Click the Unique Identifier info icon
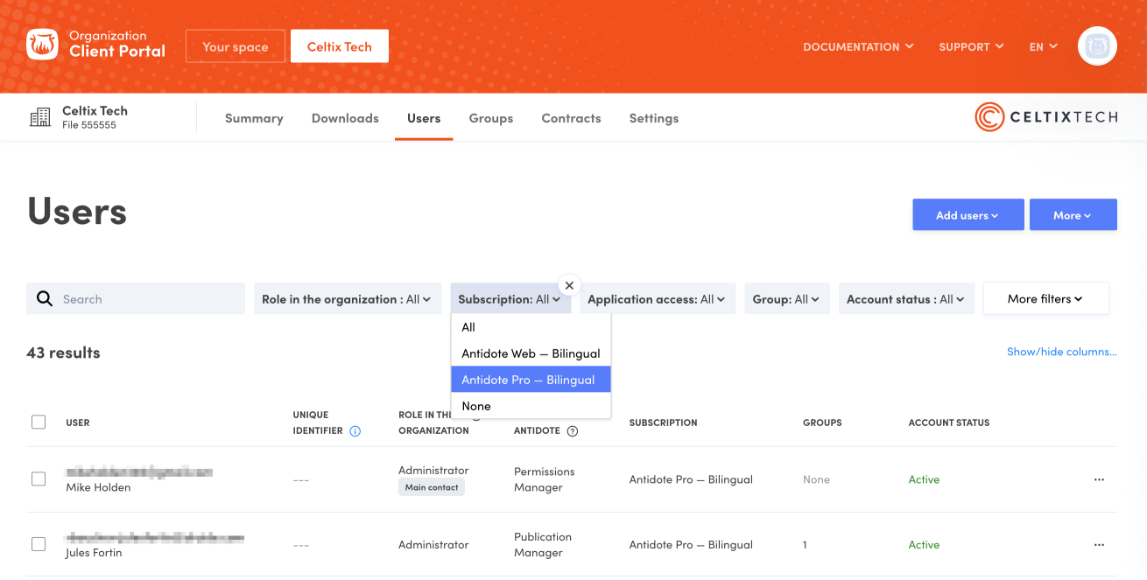Viewport: 1147px width, 580px height. coord(355,431)
